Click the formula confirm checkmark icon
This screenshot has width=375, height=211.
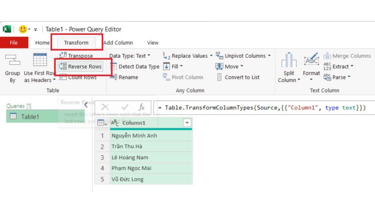pyautogui.click(x=125, y=107)
